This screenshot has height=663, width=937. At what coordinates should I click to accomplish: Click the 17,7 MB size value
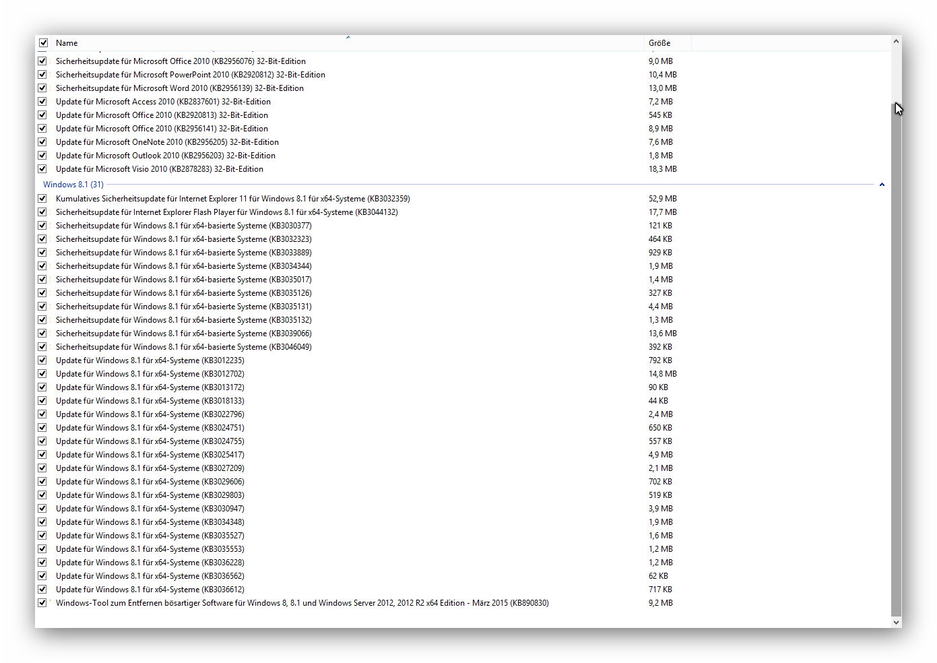tap(663, 212)
